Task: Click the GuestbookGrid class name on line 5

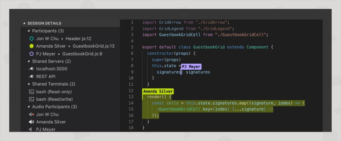Action: (209, 47)
